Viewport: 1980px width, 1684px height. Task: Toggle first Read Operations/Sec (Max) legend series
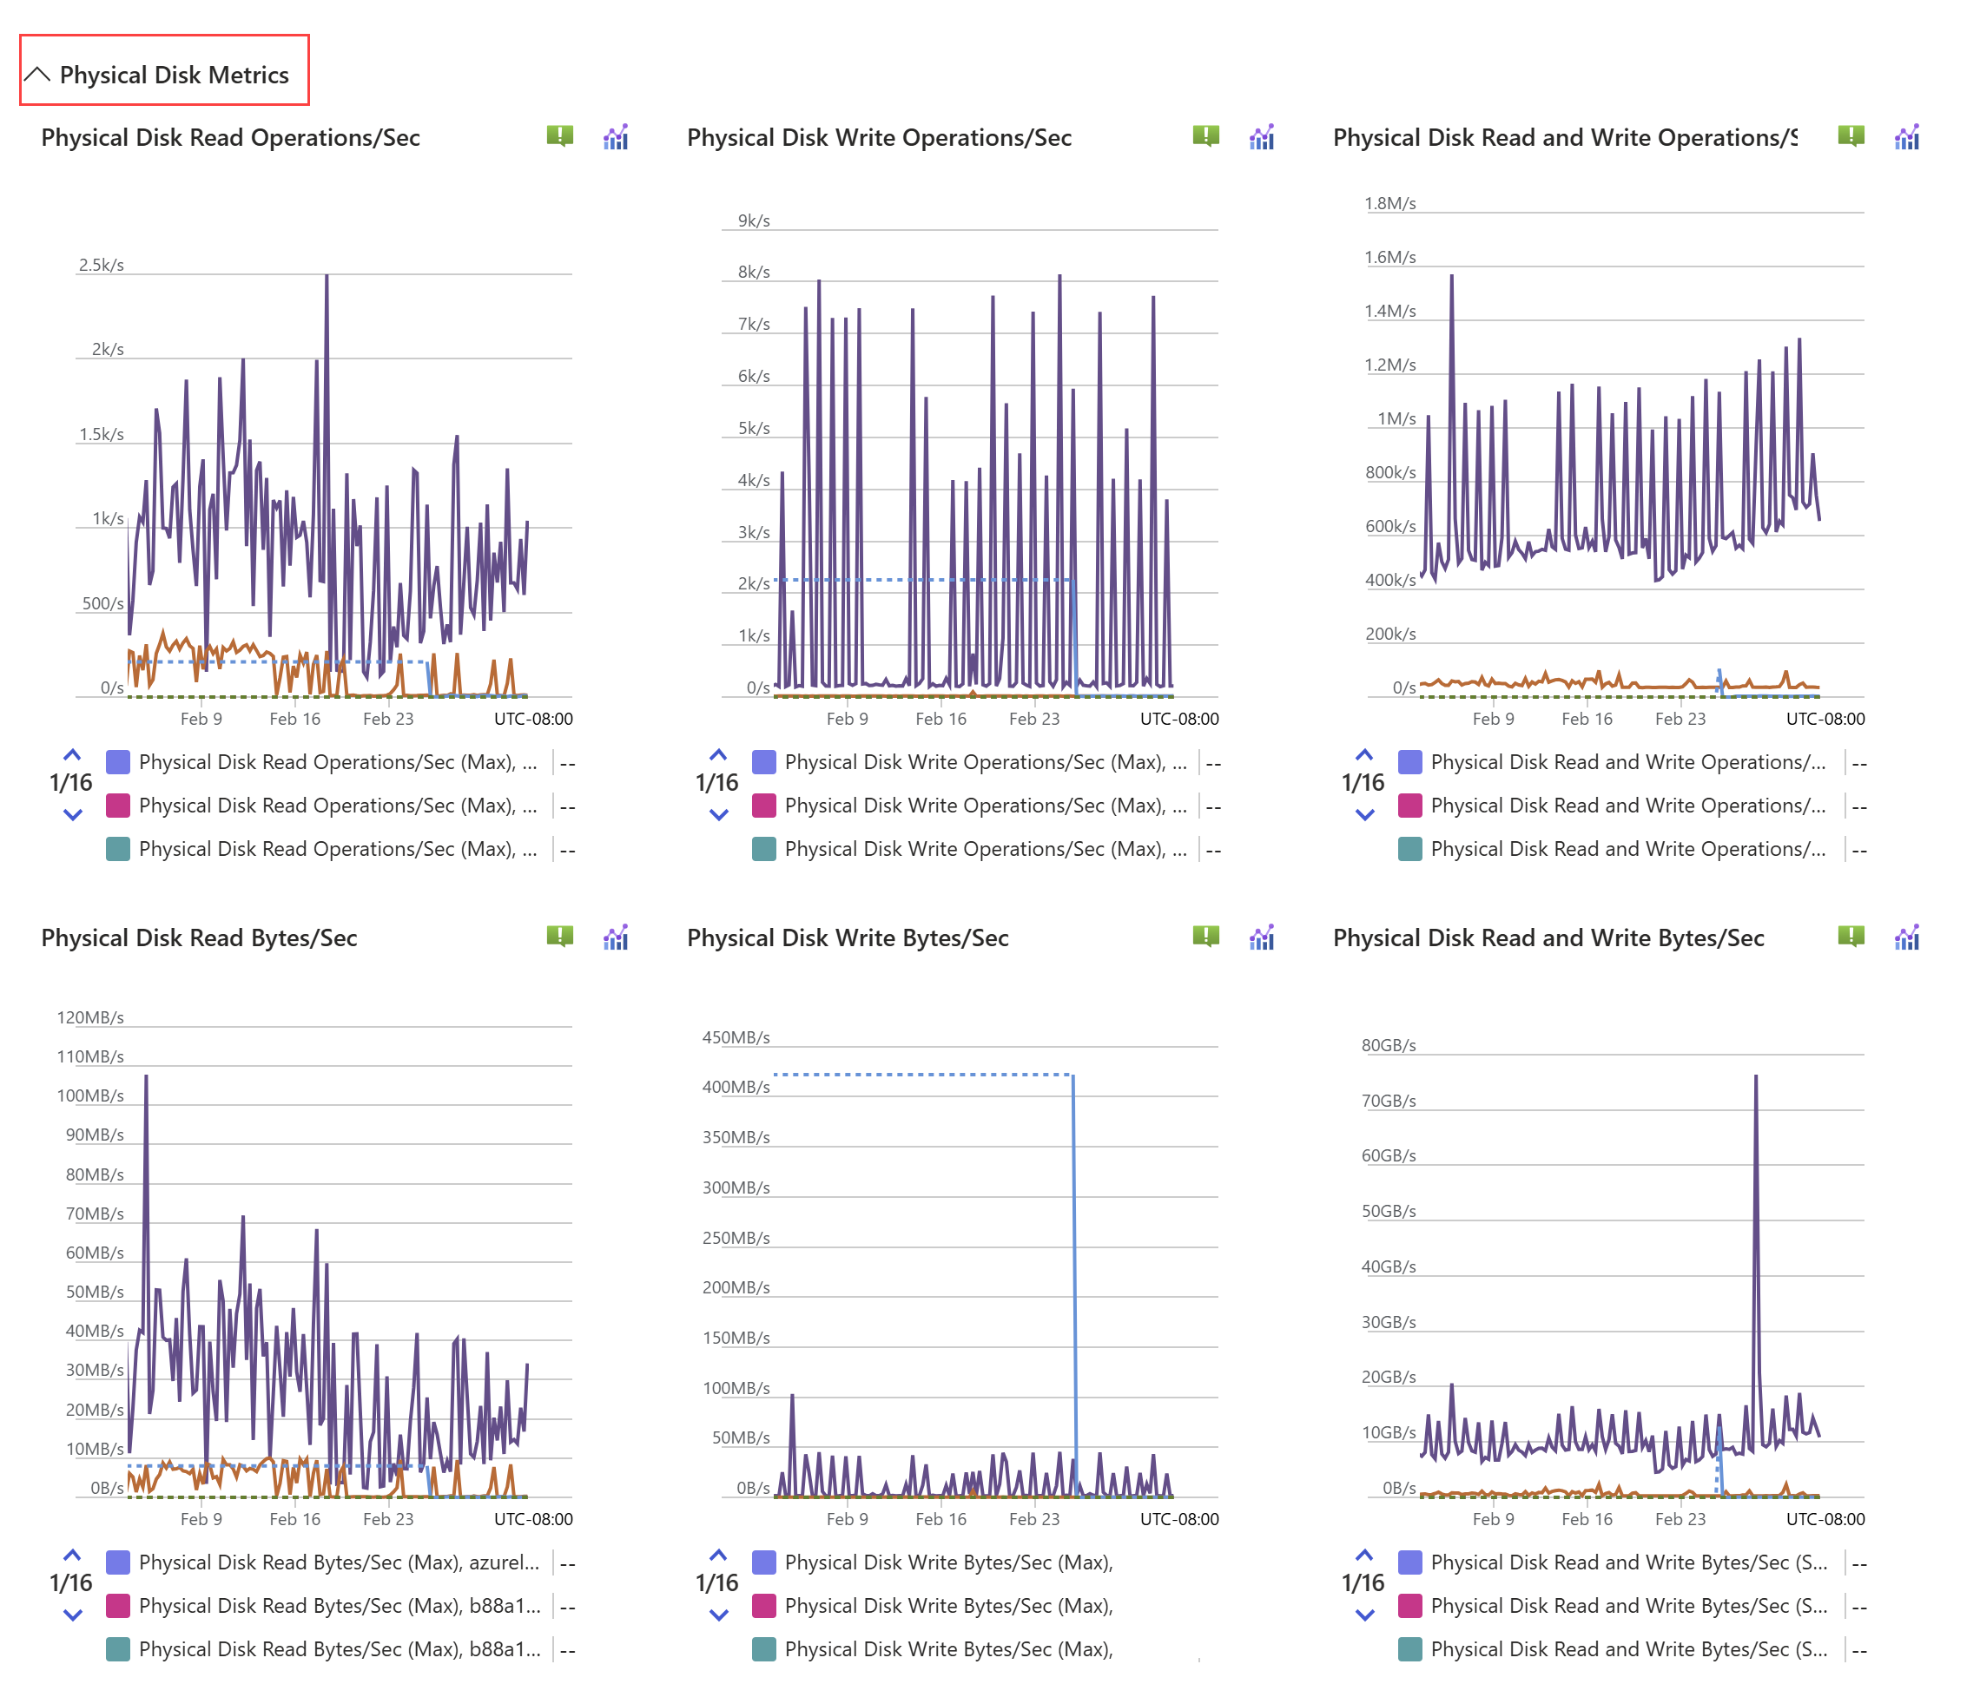pos(337,762)
